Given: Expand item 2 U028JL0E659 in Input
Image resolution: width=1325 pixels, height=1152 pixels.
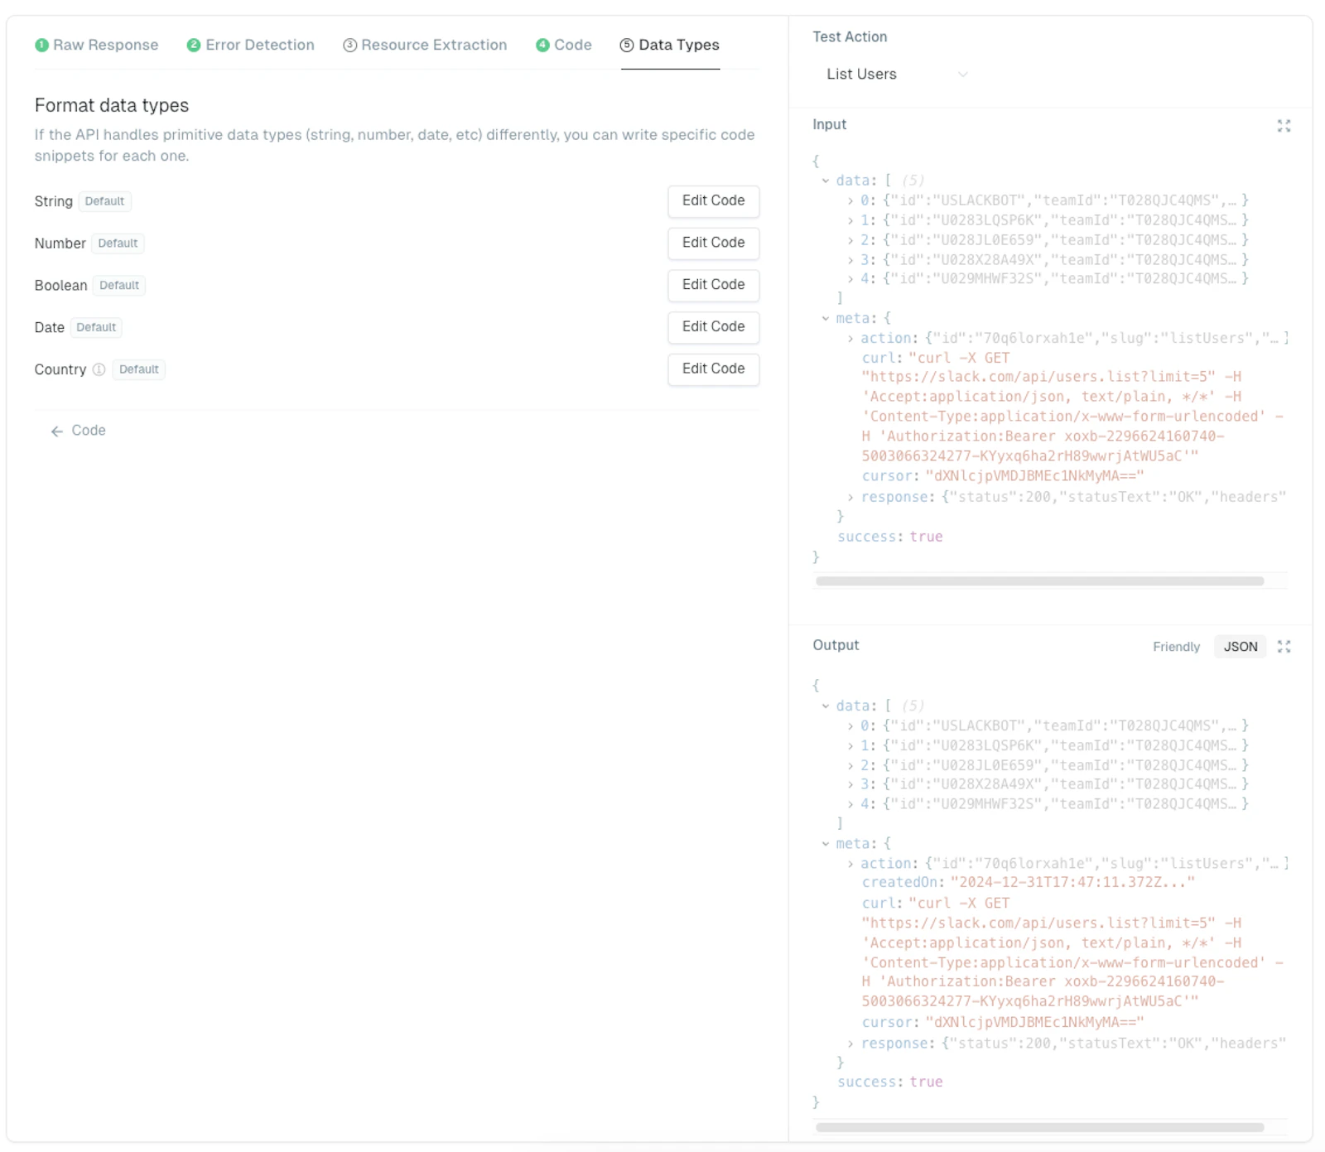Looking at the screenshot, I should [x=850, y=240].
